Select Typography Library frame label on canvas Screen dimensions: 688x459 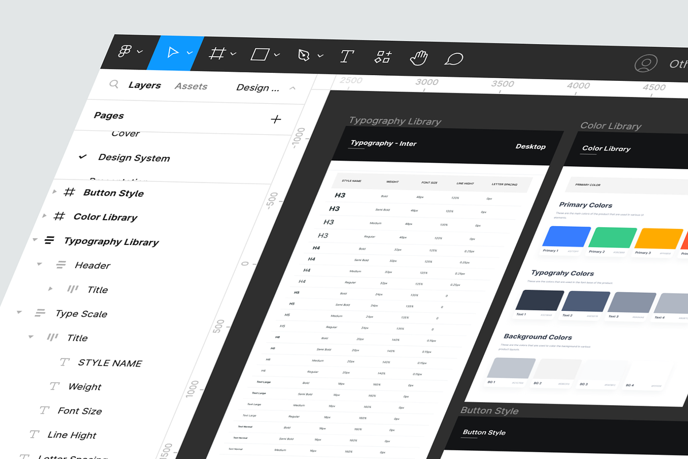click(395, 121)
